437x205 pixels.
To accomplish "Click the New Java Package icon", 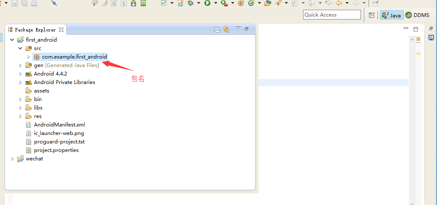I will coord(241,3).
